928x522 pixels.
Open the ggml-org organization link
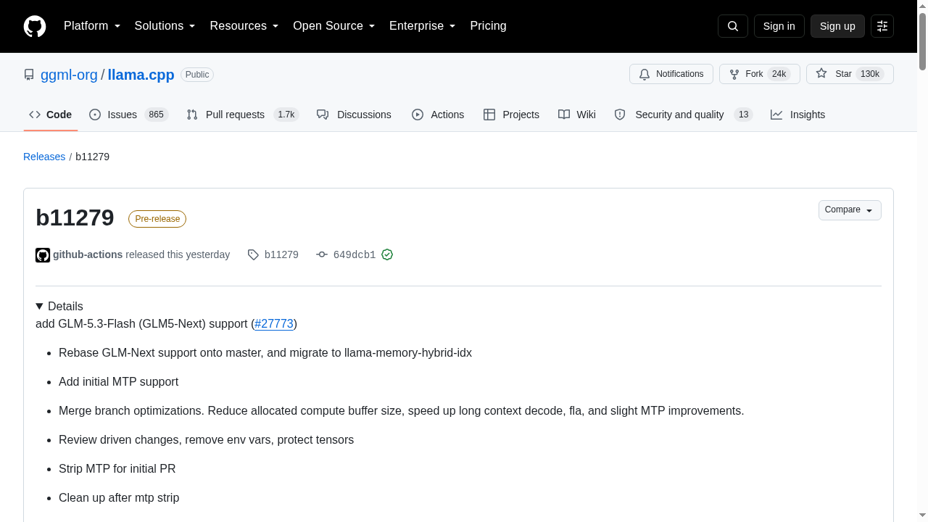click(69, 75)
